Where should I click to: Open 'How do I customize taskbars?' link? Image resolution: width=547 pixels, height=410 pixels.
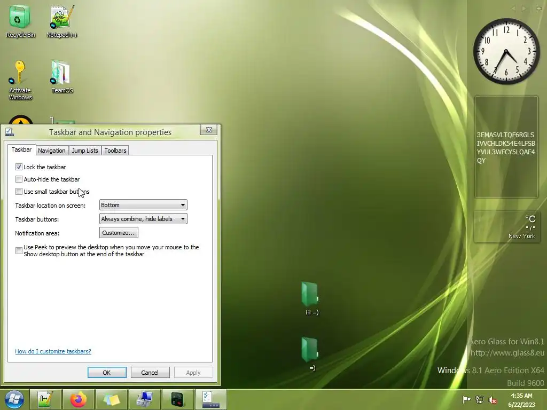click(x=53, y=351)
